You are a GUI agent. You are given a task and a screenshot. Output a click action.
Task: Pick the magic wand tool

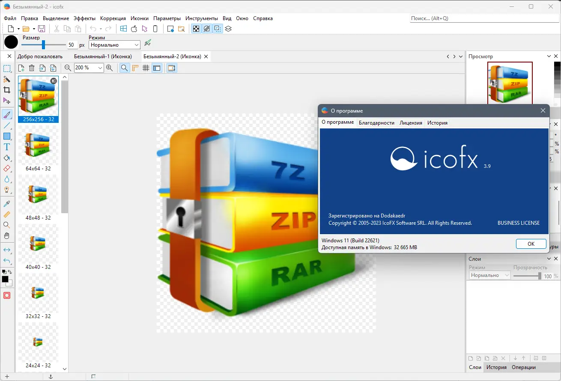pyautogui.click(x=7, y=79)
